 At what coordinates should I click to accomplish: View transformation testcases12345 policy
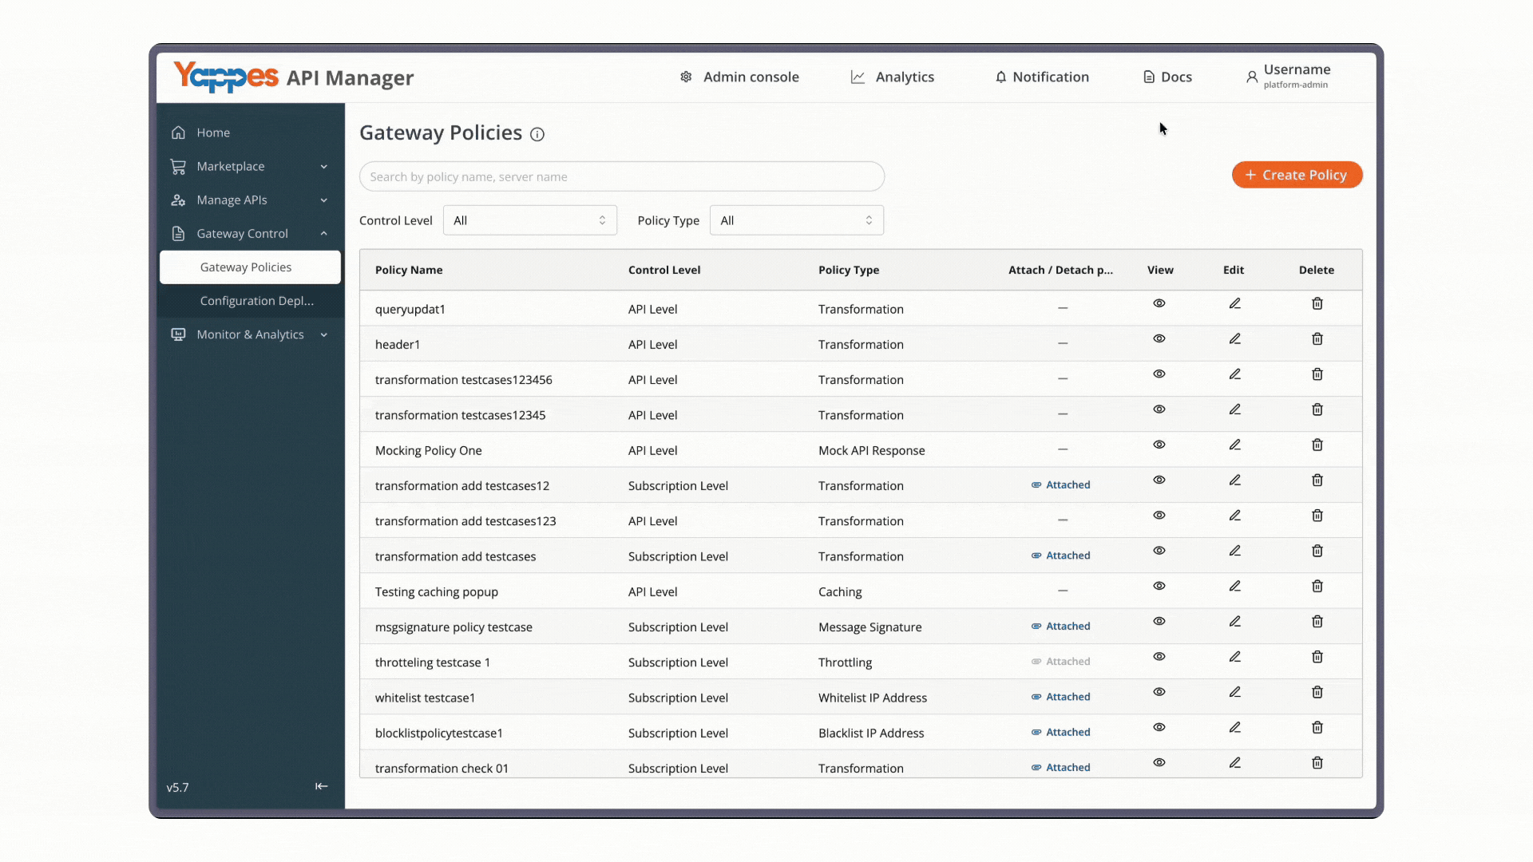point(1159,409)
